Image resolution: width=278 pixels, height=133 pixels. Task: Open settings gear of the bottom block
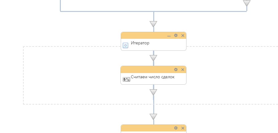176,128
